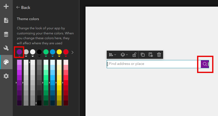Pick the lightest shade in red column

(x=66, y=62)
